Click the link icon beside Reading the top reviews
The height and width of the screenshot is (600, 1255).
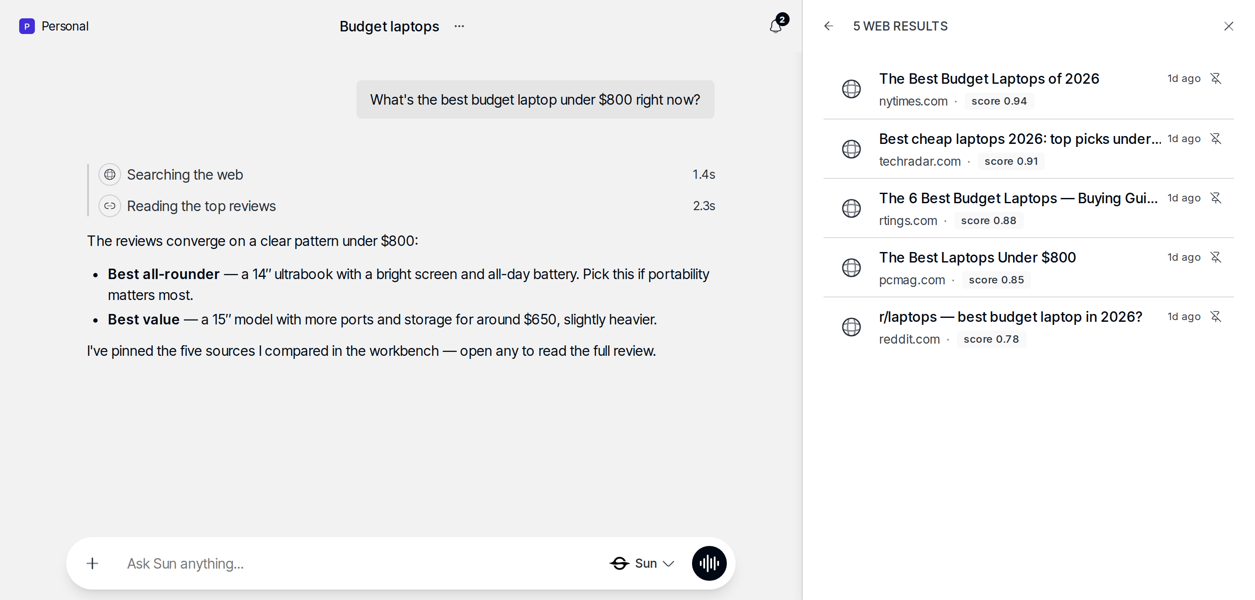(x=110, y=206)
